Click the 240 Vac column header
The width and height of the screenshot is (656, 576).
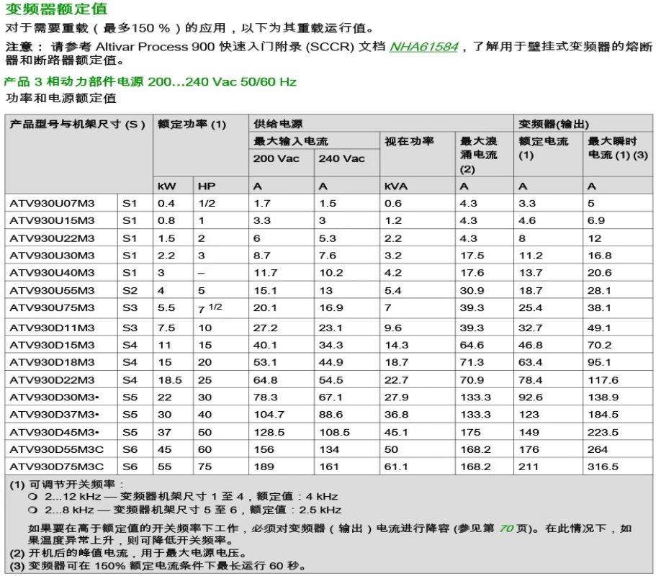click(x=341, y=158)
